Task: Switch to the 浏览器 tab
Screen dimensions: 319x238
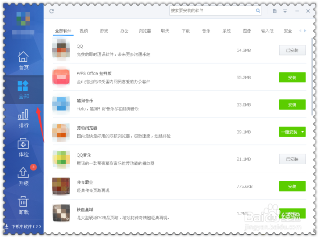Action: (x=145, y=31)
